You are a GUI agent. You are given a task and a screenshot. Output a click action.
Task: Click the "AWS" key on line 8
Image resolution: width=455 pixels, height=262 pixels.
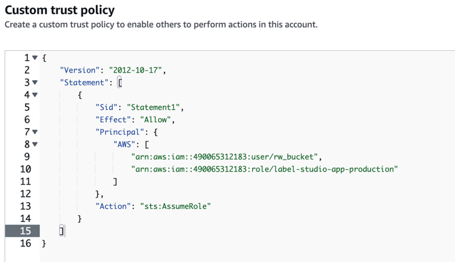click(124, 144)
